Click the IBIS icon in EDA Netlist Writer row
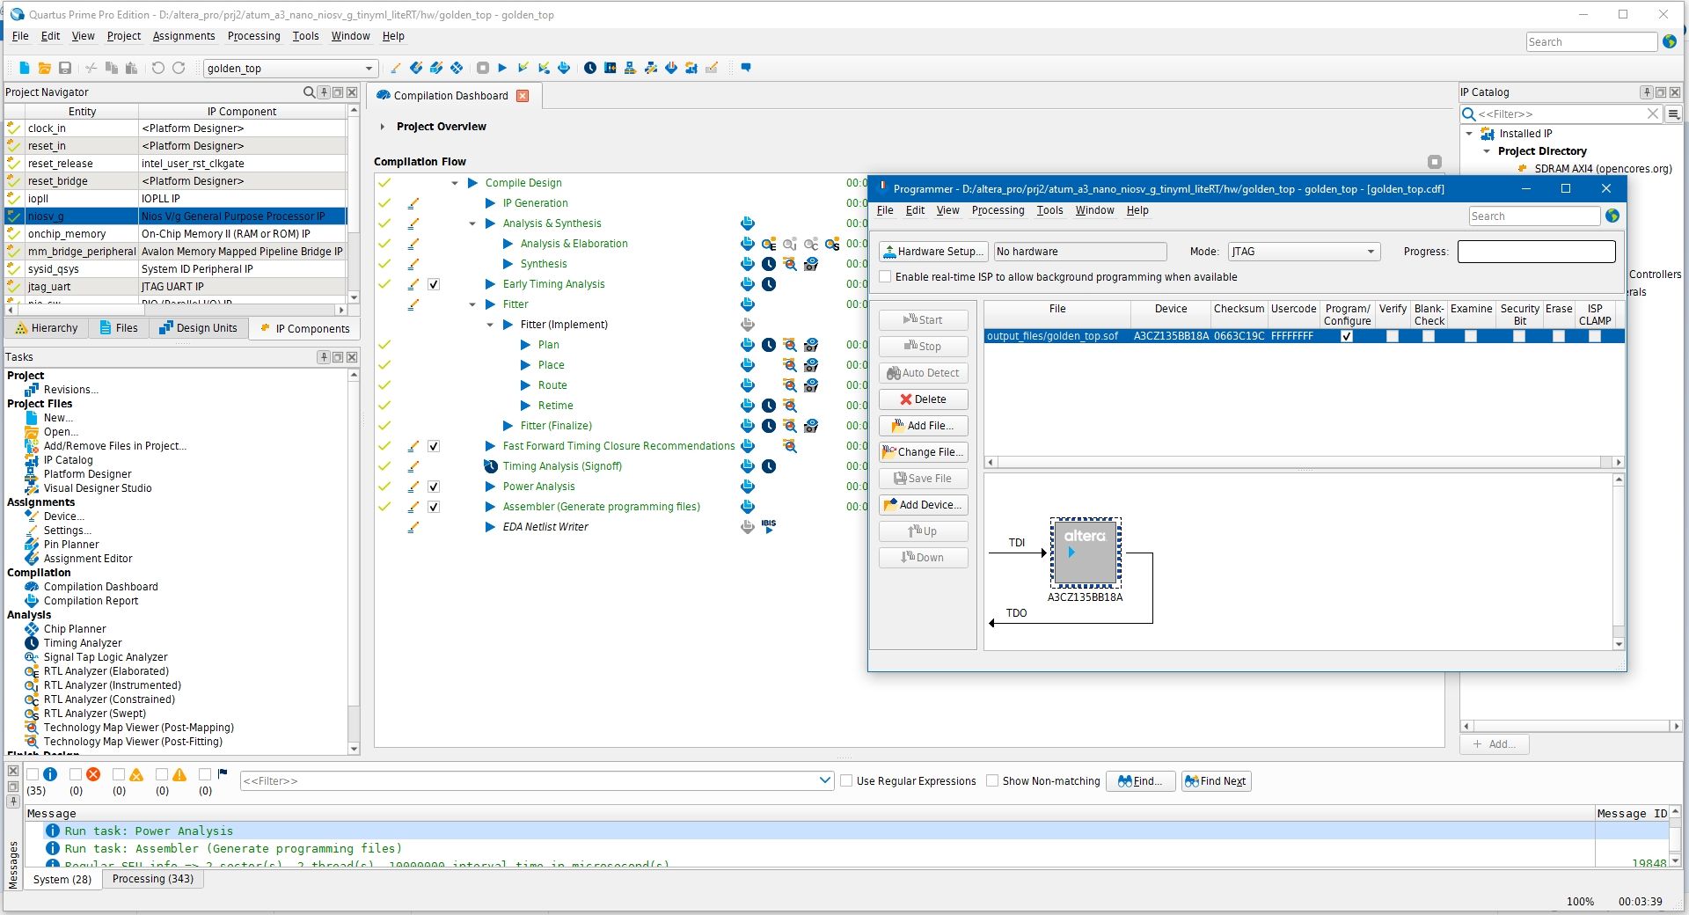 click(x=769, y=525)
